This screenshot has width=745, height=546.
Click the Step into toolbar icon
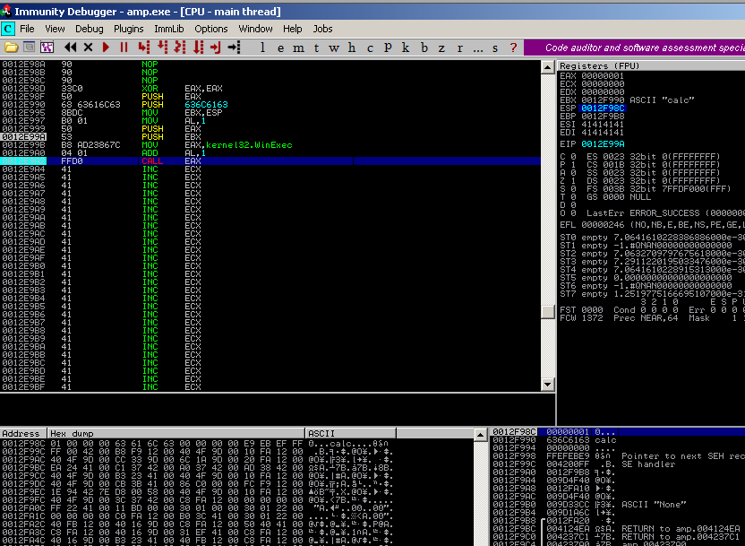[143, 48]
